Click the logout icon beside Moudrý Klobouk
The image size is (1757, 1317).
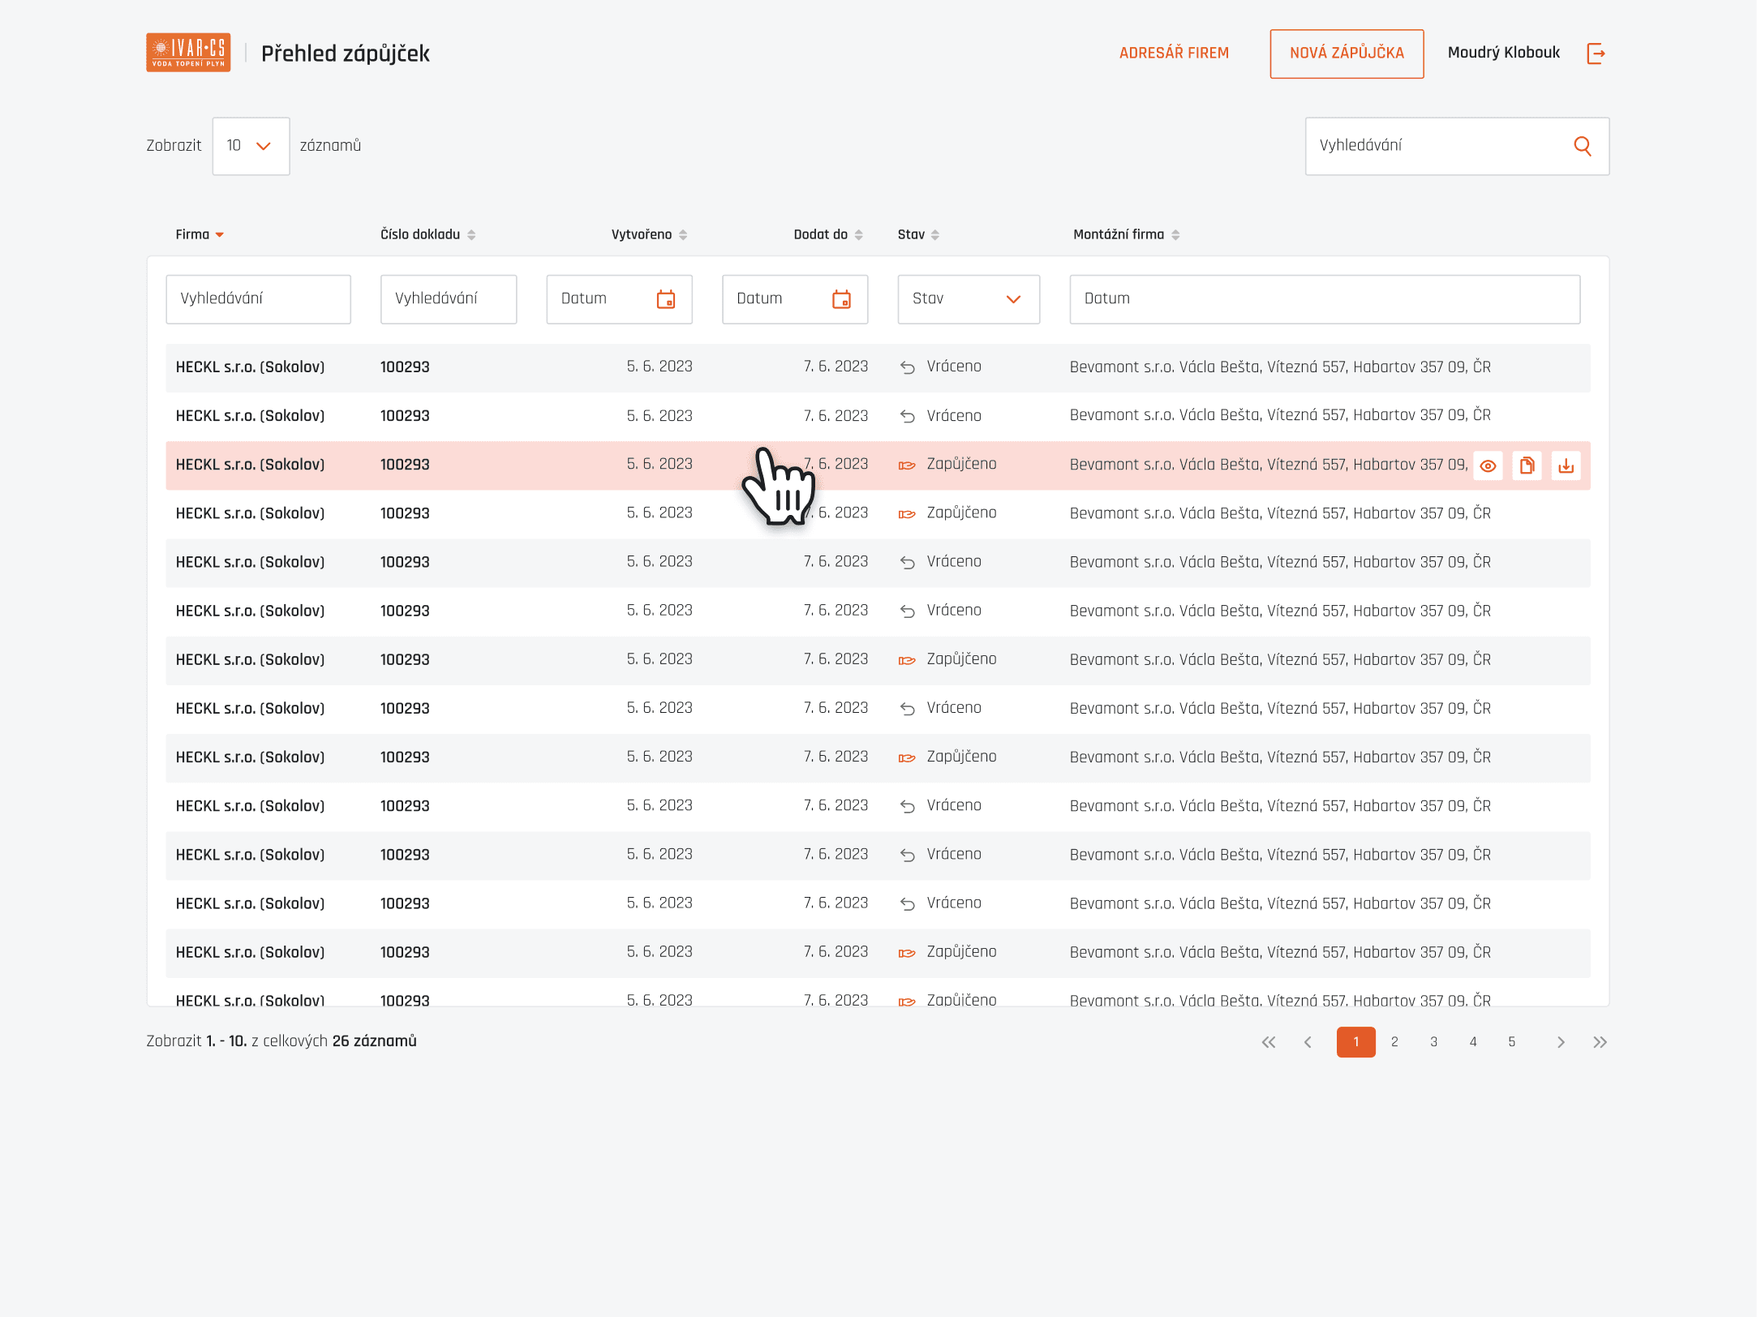point(1596,54)
